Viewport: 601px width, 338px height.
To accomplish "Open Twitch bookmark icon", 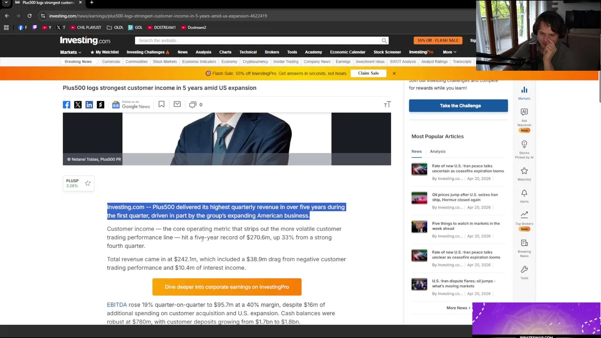I will coord(34,27).
